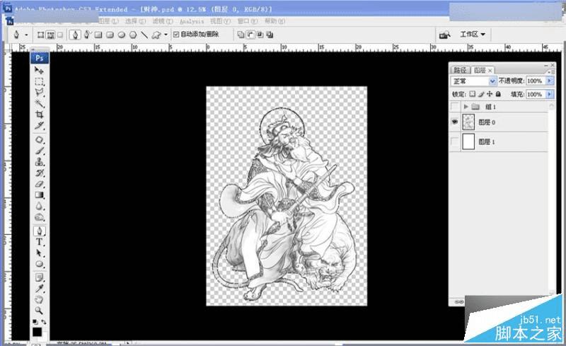Select the Magic Wand tool

(40, 103)
